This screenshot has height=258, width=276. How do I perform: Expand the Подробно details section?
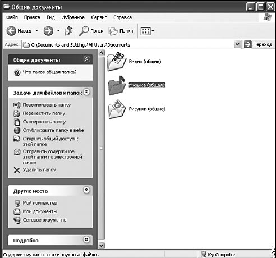click(x=86, y=239)
